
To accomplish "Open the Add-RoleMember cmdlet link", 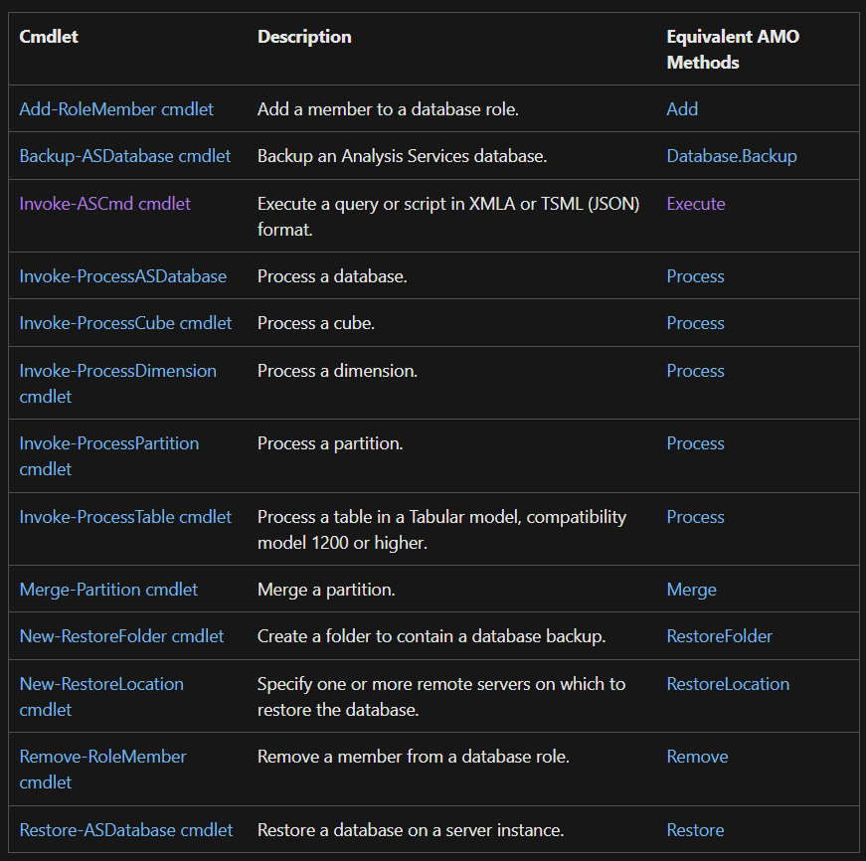I will [x=115, y=109].
